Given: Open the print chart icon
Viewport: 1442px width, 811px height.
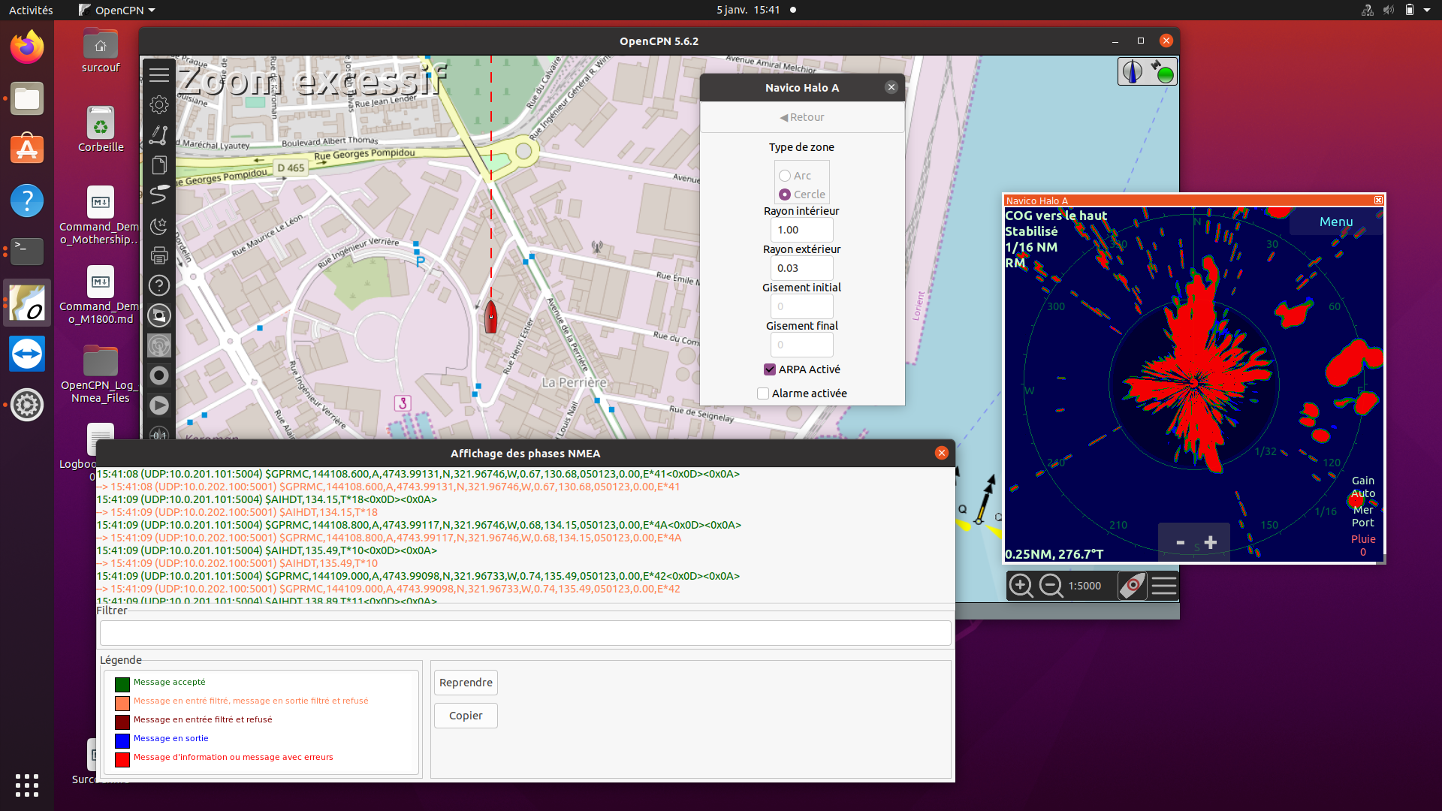Looking at the screenshot, I should (158, 255).
